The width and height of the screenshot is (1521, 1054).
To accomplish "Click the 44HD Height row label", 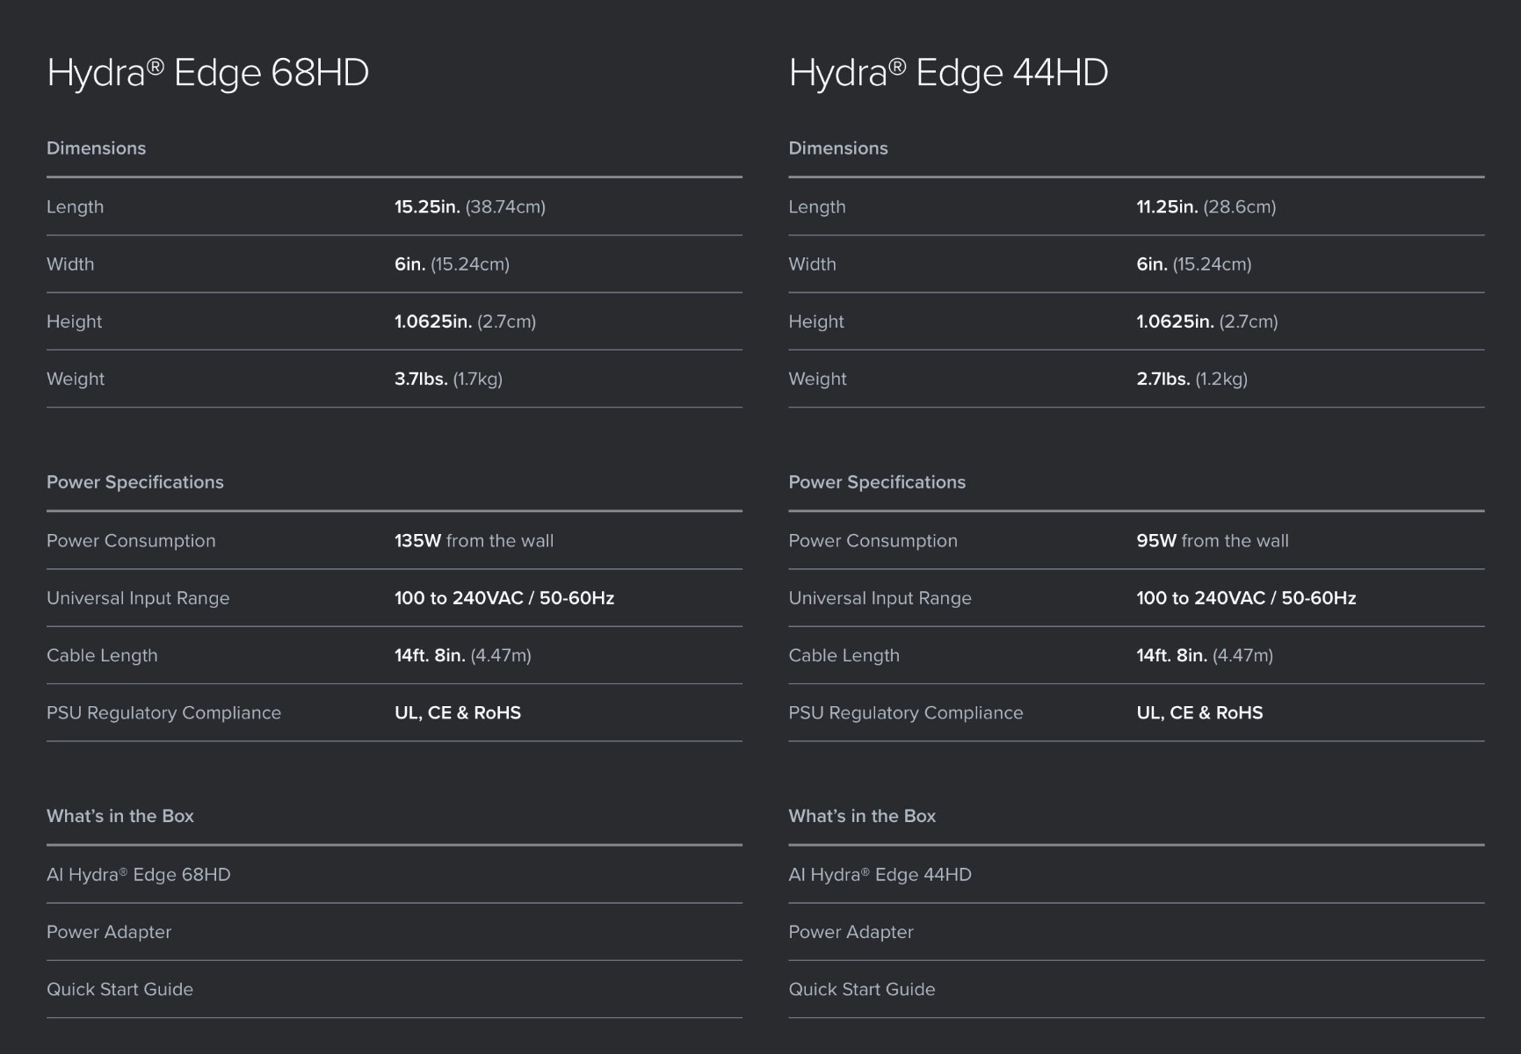I will [x=816, y=321].
